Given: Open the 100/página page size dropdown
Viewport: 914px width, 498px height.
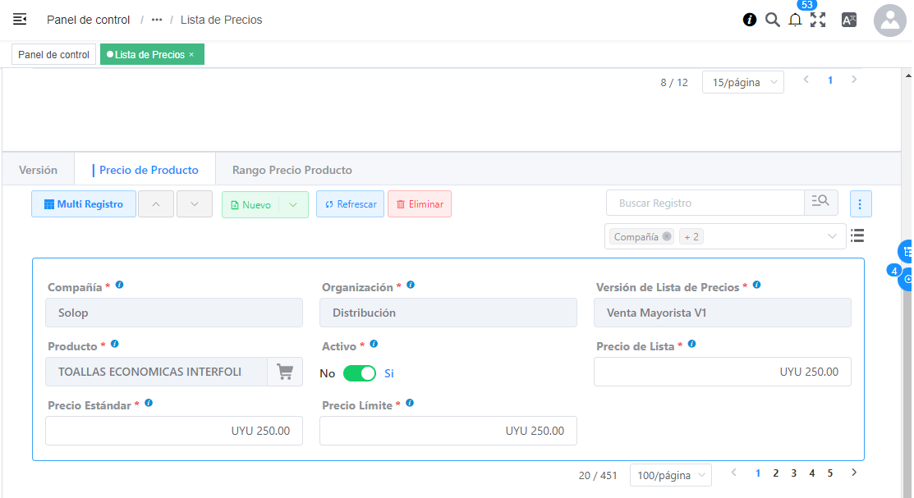Looking at the screenshot, I should click(670, 475).
